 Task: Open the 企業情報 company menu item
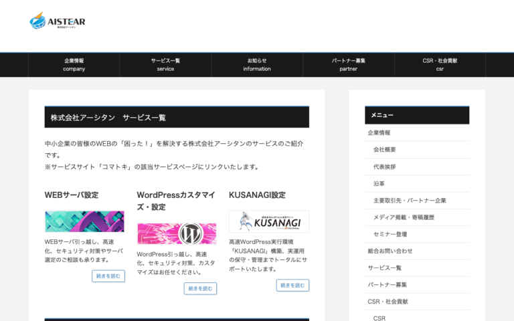74,65
